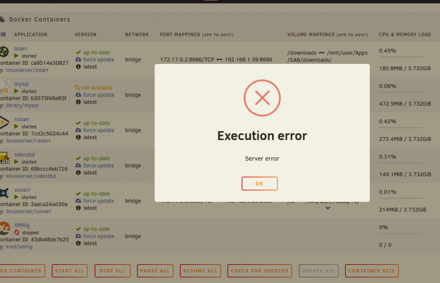
Task: Click the Stop All button
Action: [x=112, y=271]
